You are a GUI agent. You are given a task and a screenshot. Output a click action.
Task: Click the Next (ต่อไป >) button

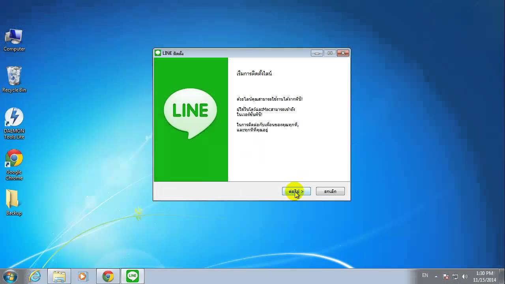(x=296, y=191)
